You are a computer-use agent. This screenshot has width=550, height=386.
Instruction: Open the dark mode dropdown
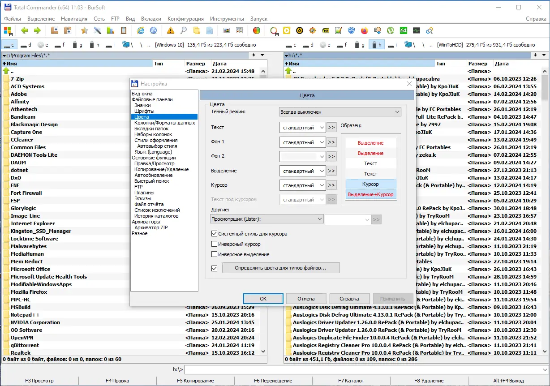tap(339, 112)
